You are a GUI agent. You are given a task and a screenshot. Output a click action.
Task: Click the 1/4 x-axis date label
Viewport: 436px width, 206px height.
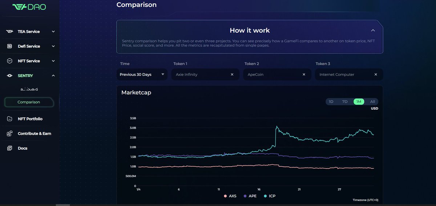tap(138, 189)
